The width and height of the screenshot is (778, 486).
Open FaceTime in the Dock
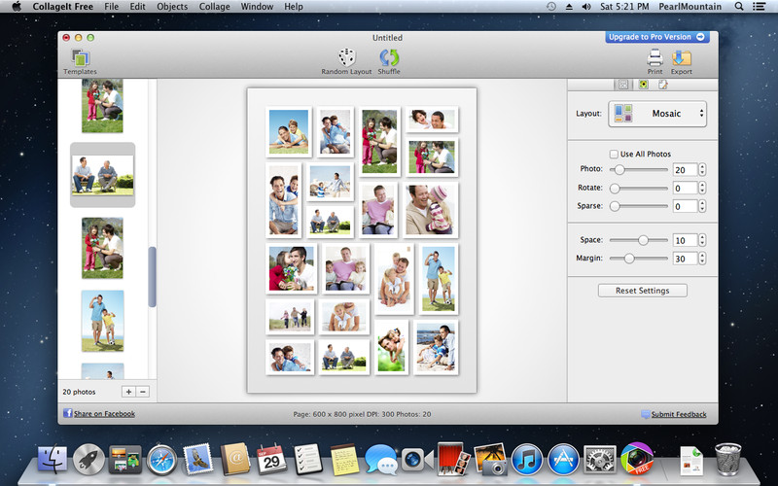[x=417, y=459]
